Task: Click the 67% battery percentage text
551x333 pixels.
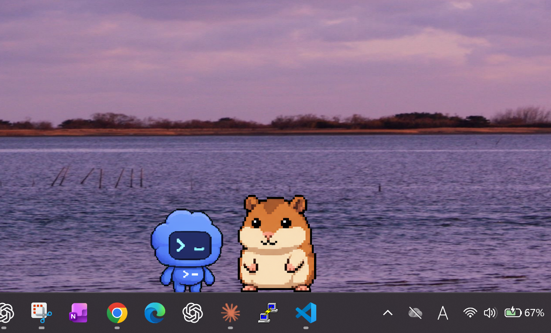Action: pyautogui.click(x=534, y=313)
